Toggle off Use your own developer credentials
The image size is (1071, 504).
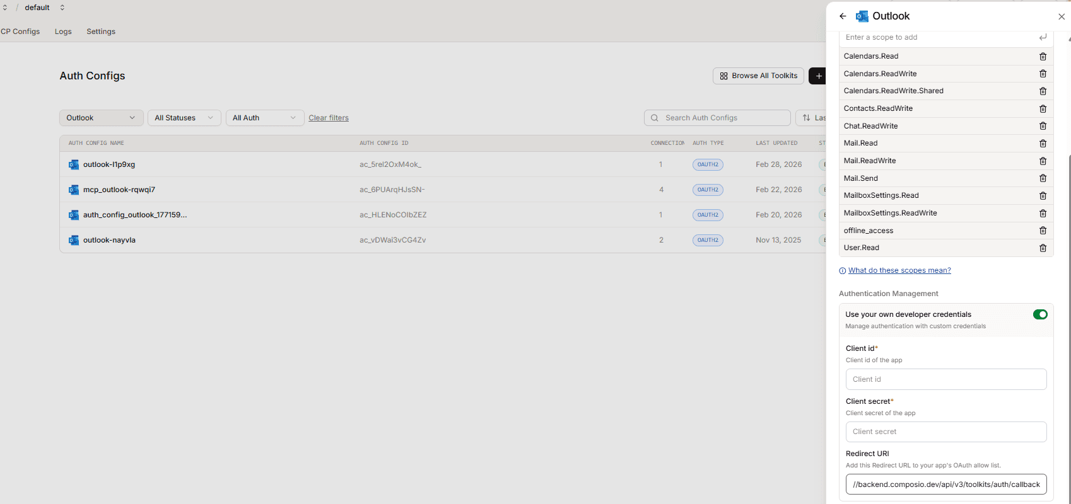pyautogui.click(x=1040, y=314)
